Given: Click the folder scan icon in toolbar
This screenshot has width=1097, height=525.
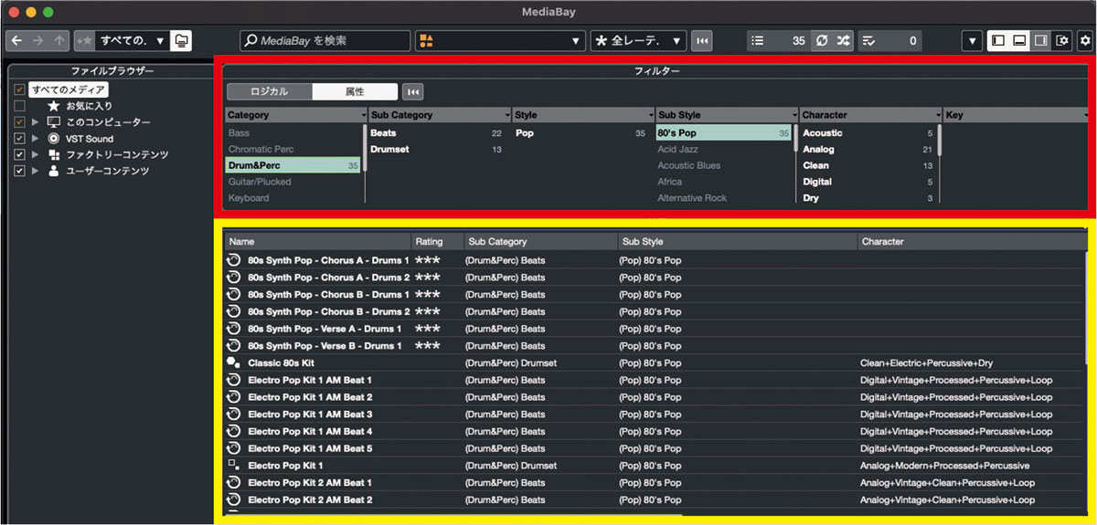Looking at the screenshot, I should point(181,40).
